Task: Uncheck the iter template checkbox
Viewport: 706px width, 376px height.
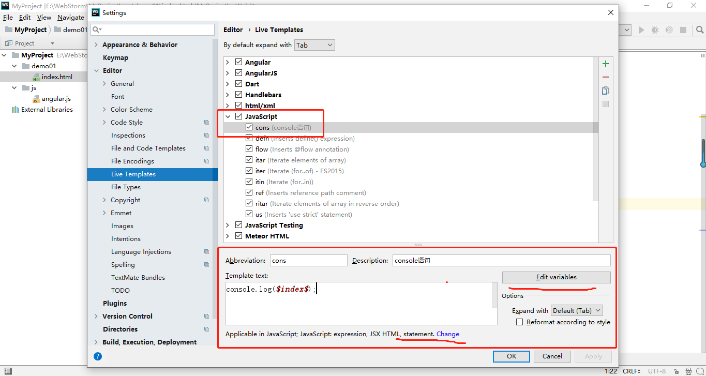Action: [x=249, y=171]
